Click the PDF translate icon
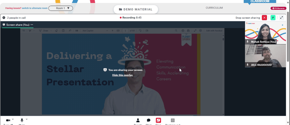290x125 pixels. [77, 31]
